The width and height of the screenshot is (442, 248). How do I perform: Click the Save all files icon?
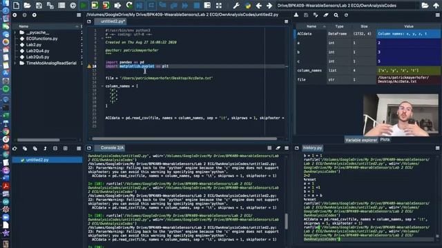coord(50,6)
